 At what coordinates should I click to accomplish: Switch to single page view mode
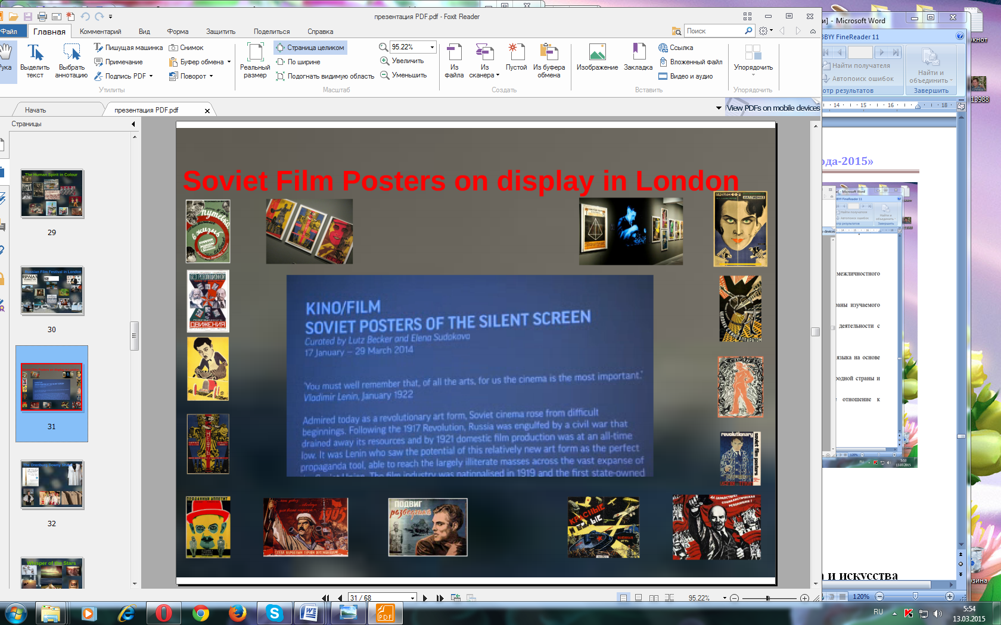tap(623, 598)
